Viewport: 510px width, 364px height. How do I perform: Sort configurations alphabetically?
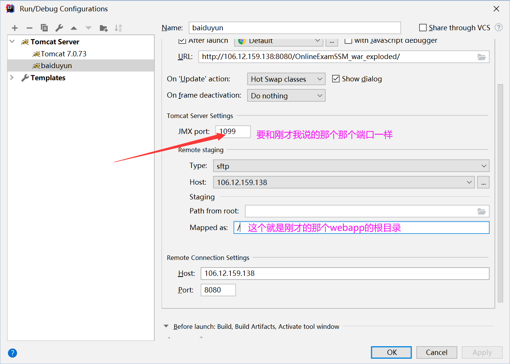pyautogui.click(x=118, y=28)
